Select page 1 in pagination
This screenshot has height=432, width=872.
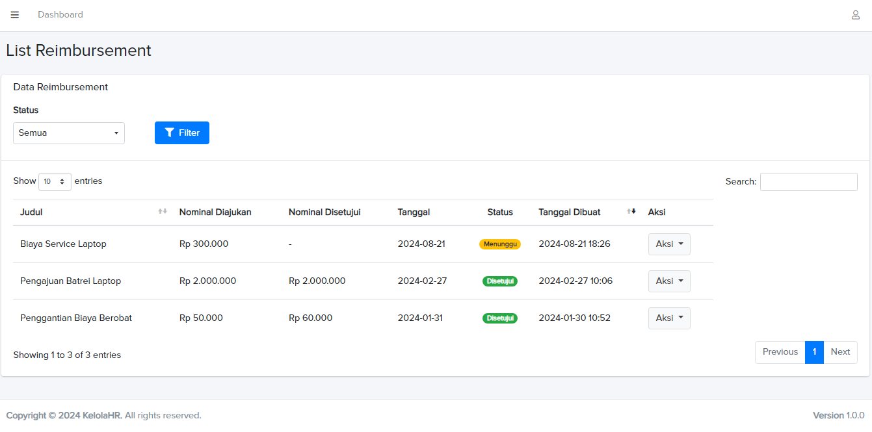(814, 352)
